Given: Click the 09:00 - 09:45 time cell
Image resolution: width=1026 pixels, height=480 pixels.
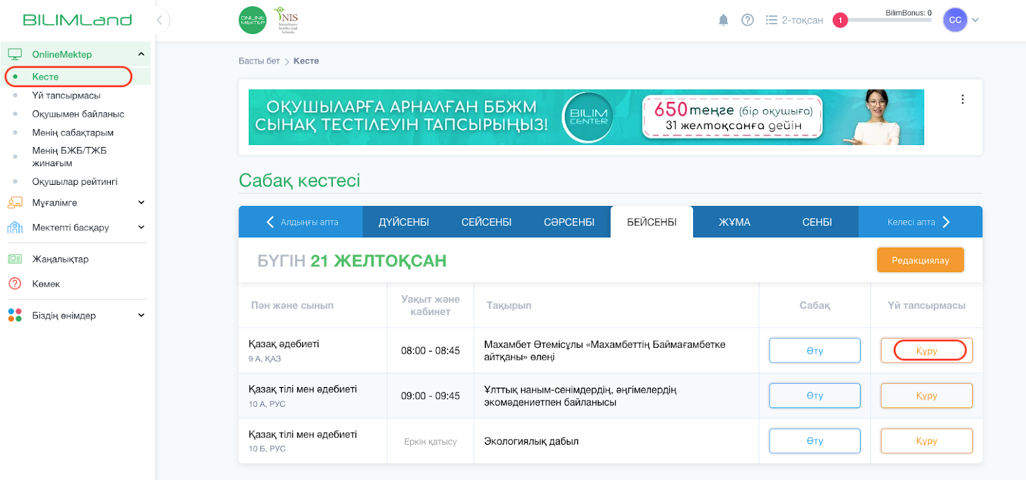Looking at the screenshot, I should pyautogui.click(x=430, y=396).
